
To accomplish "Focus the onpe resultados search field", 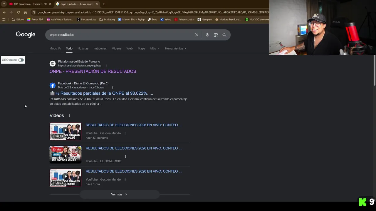I will (120, 35).
